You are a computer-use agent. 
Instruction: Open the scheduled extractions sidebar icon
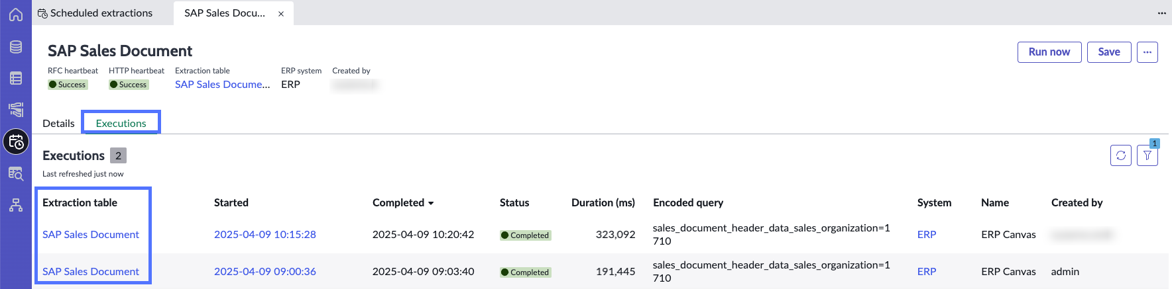tap(16, 142)
